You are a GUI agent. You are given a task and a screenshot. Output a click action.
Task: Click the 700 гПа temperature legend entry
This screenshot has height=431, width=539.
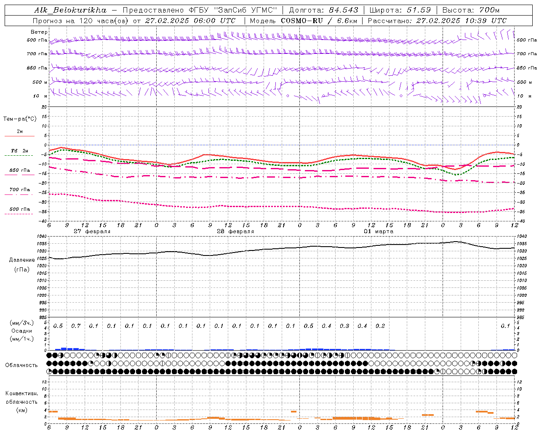pos(20,190)
